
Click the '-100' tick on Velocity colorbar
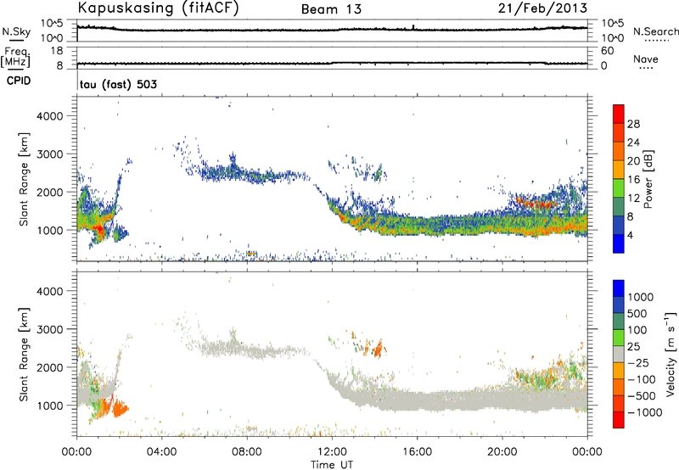[x=642, y=379]
